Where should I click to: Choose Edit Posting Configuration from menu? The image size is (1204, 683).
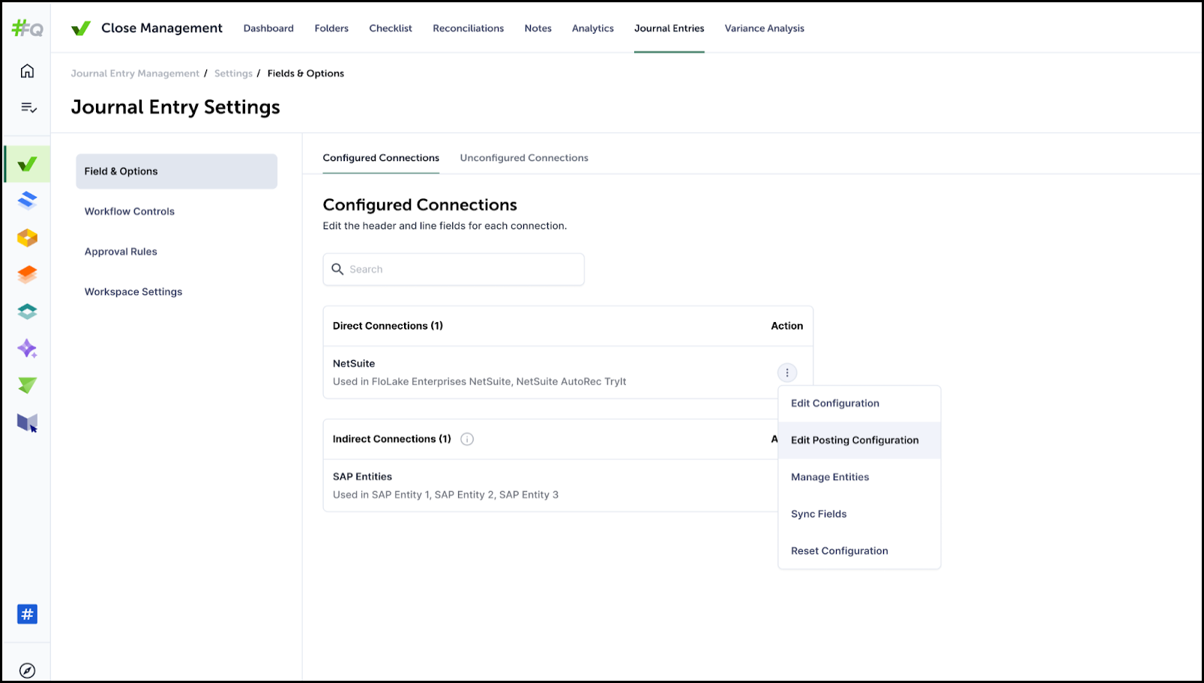(x=854, y=440)
